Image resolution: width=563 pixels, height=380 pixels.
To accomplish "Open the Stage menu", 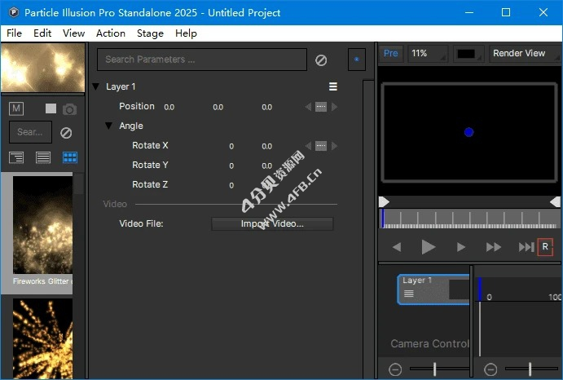I will coord(150,33).
